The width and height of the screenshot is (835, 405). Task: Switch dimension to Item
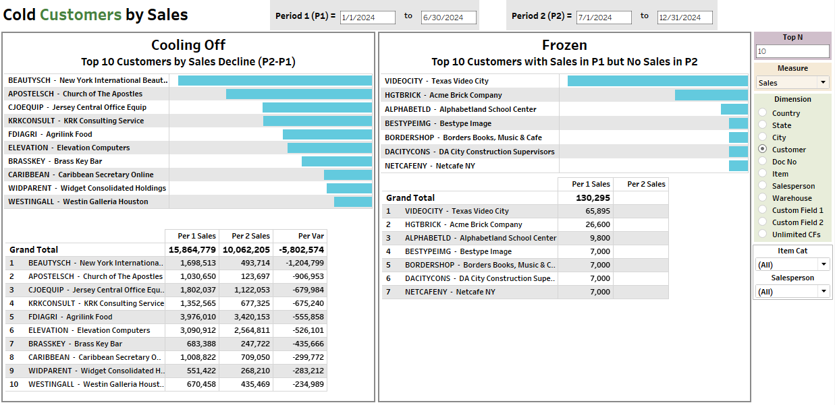(x=763, y=174)
